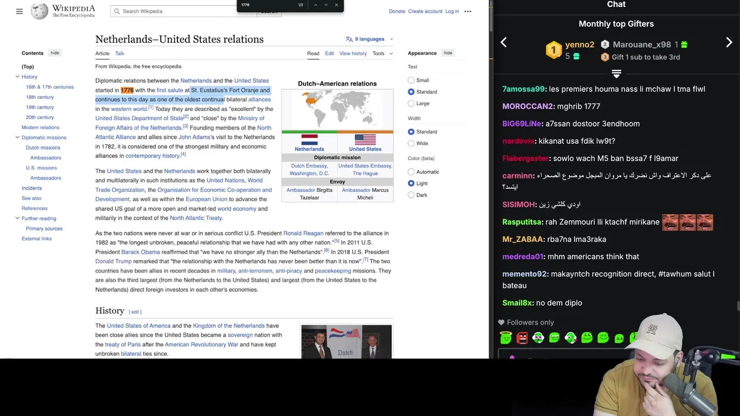This screenshot has height=416, width=740.
Task: Click the Netherlands flag image
Action: pos(309,139)
